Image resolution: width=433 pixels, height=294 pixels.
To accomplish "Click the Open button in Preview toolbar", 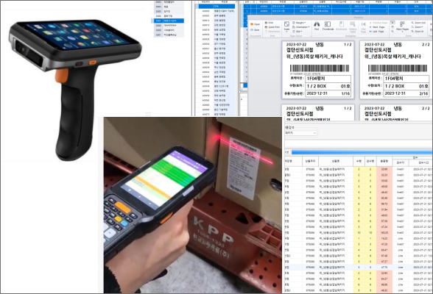I will point(255,24).
